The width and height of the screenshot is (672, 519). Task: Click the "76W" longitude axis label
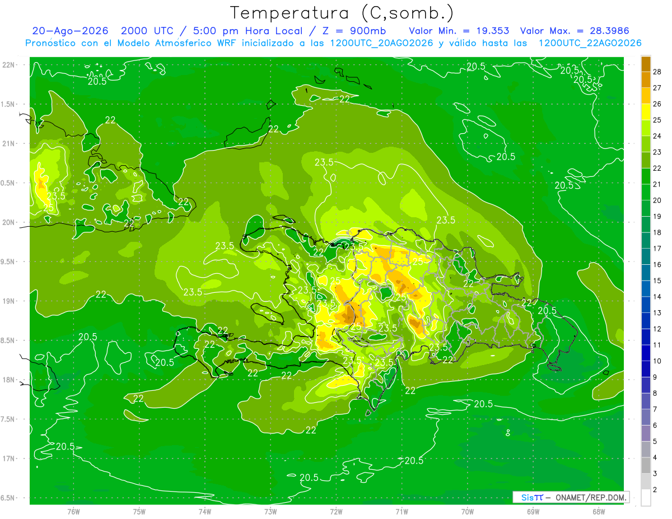73,512
